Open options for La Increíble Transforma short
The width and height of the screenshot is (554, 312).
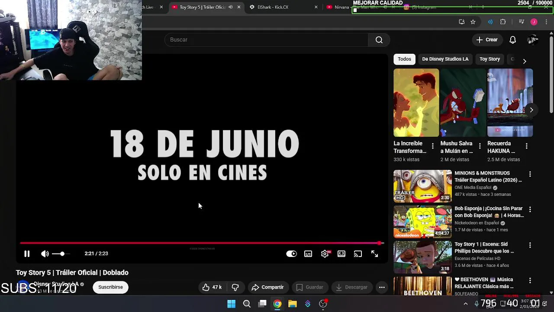pos(432,146)
